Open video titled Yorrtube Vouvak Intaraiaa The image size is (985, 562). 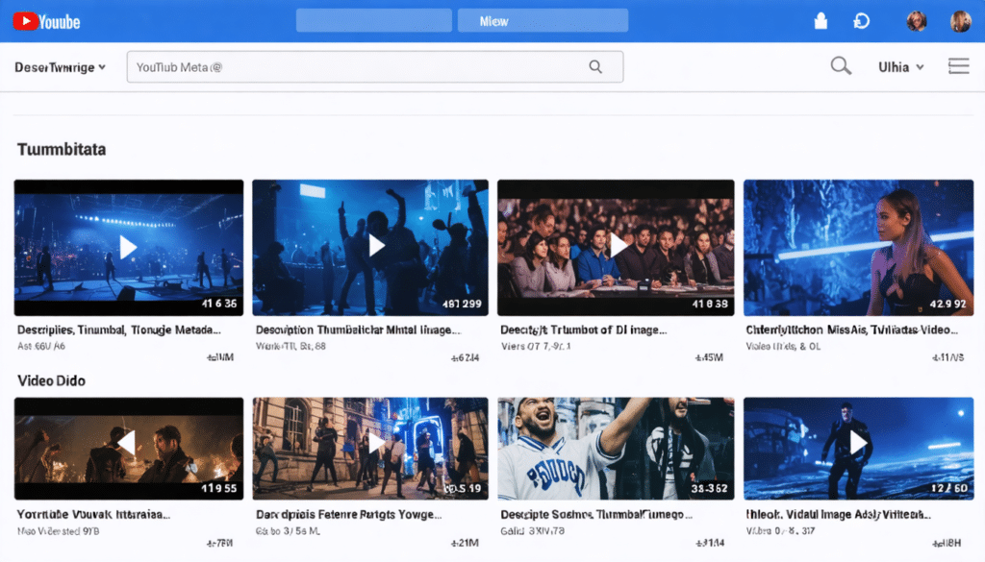(x=93, y=514)
